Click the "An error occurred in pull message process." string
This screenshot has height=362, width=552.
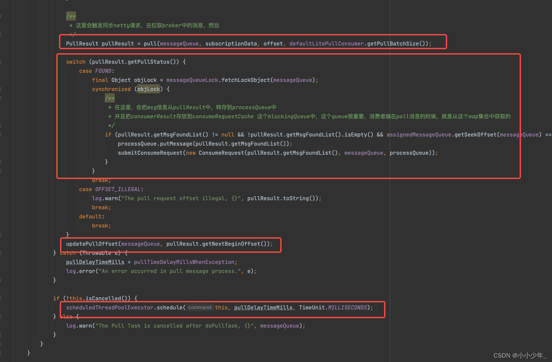click(170, 271)
